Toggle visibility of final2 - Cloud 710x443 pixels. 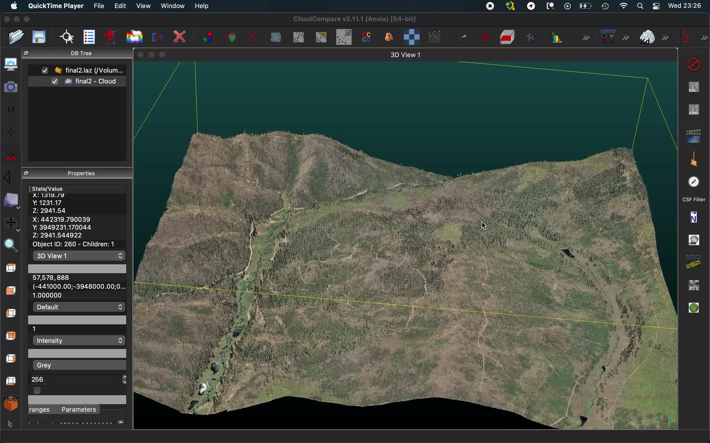[x=55, y=82]
